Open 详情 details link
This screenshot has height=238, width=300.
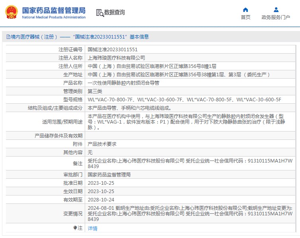click(92, 228)
